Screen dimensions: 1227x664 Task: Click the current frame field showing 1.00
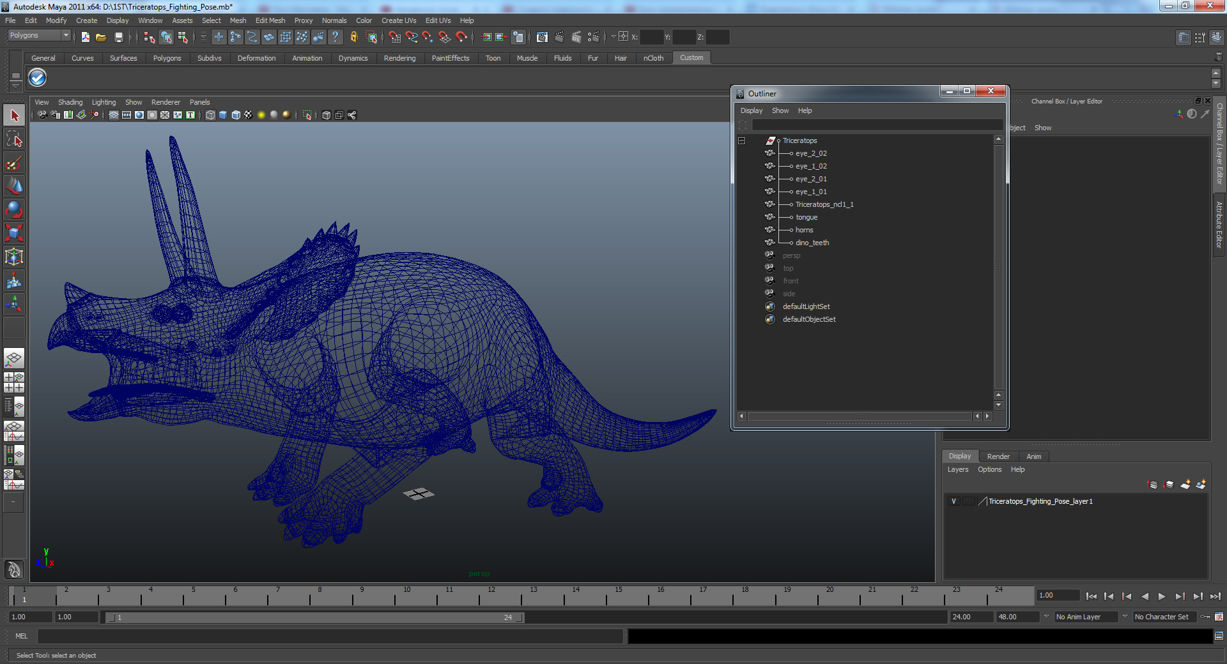click(1058, 595)
